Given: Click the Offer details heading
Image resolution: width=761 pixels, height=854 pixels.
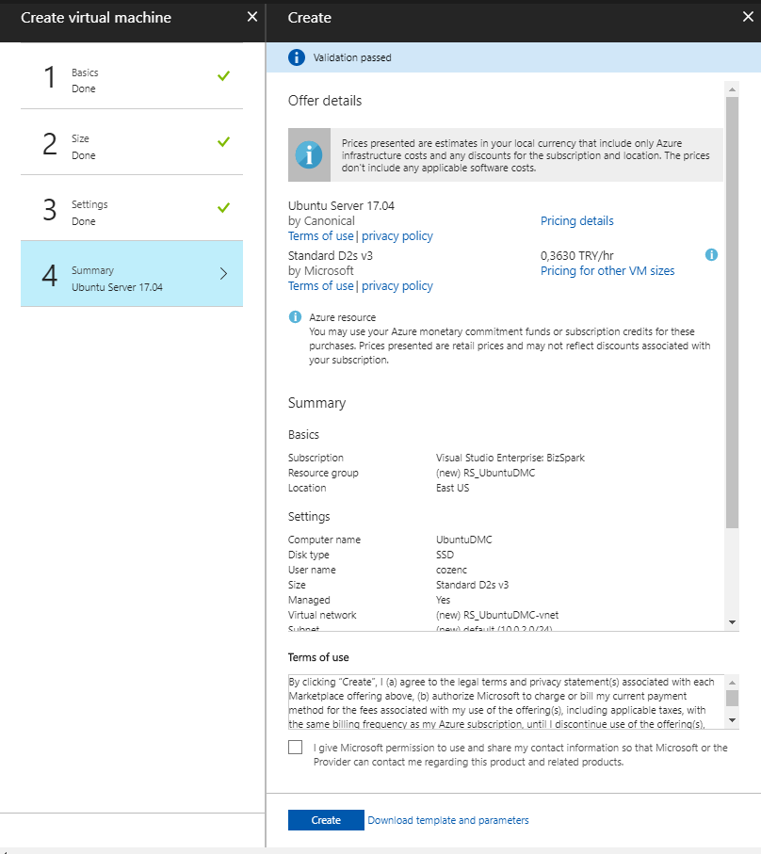Looking at the screenshot, I should [325, 100].
